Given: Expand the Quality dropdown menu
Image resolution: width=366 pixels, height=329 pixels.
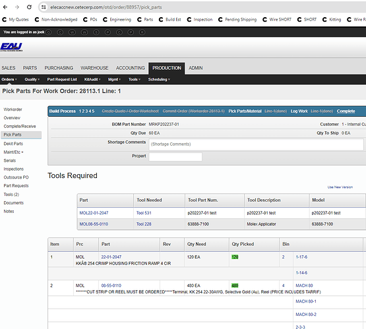Looking at the screenshot, I should (32, 79).
